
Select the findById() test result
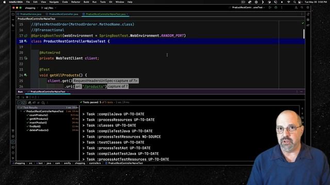point(35,126)
